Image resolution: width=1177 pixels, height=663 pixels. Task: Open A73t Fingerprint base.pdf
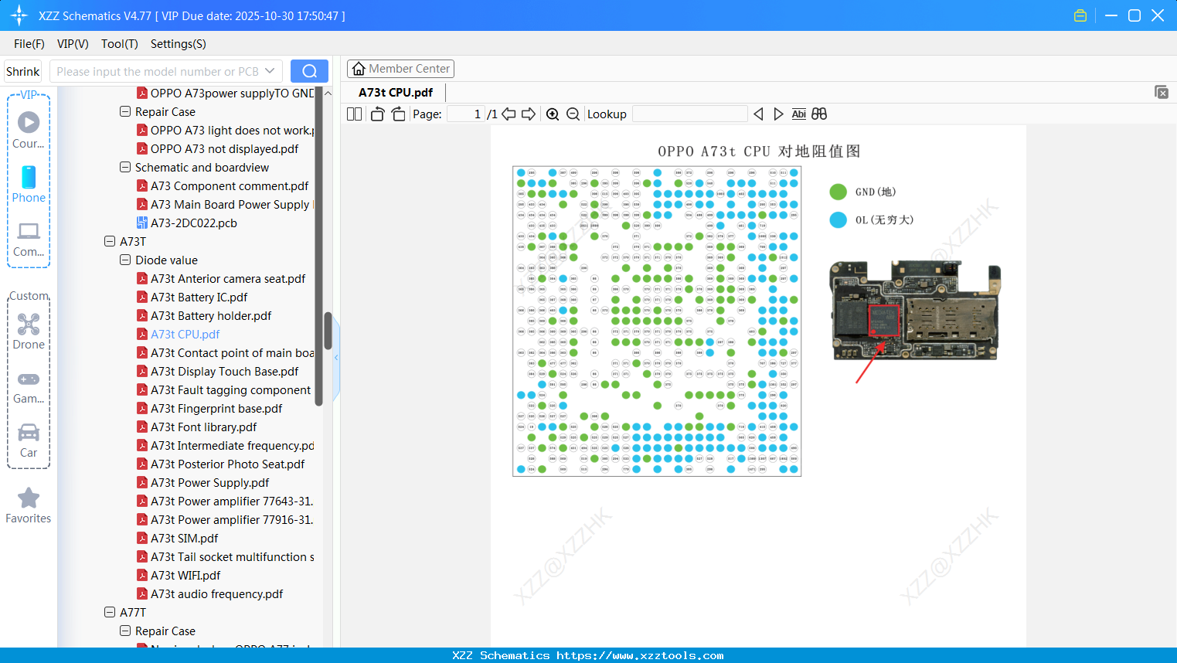[216, 408]
